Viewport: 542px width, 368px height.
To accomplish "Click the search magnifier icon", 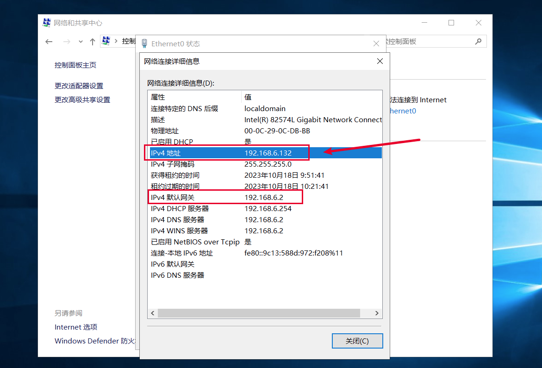I will coord(478,42).
